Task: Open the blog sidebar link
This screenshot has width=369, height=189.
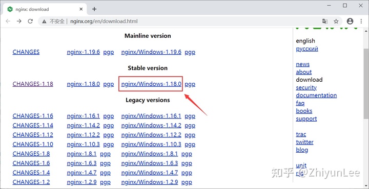Action: 302,150
